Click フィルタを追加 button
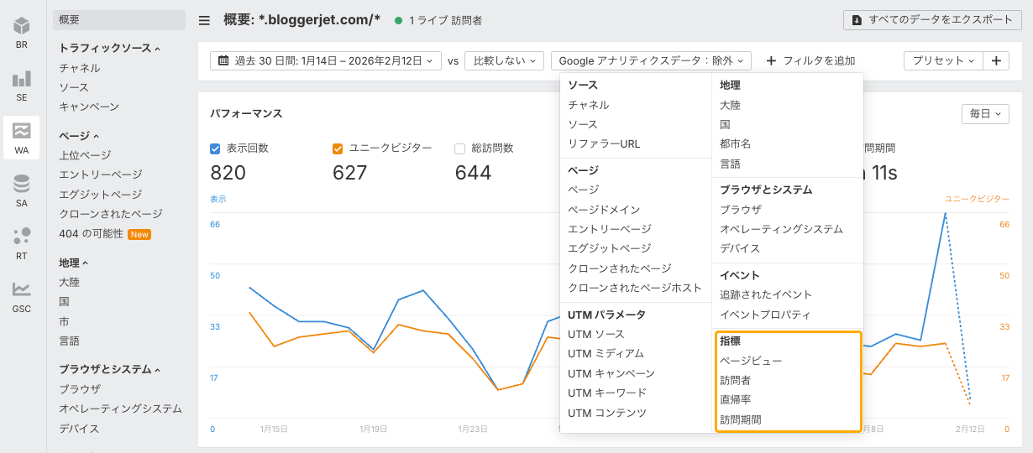Image resolution: width=1033 pixels, height=453 pixels. click(x=810, y=60)
